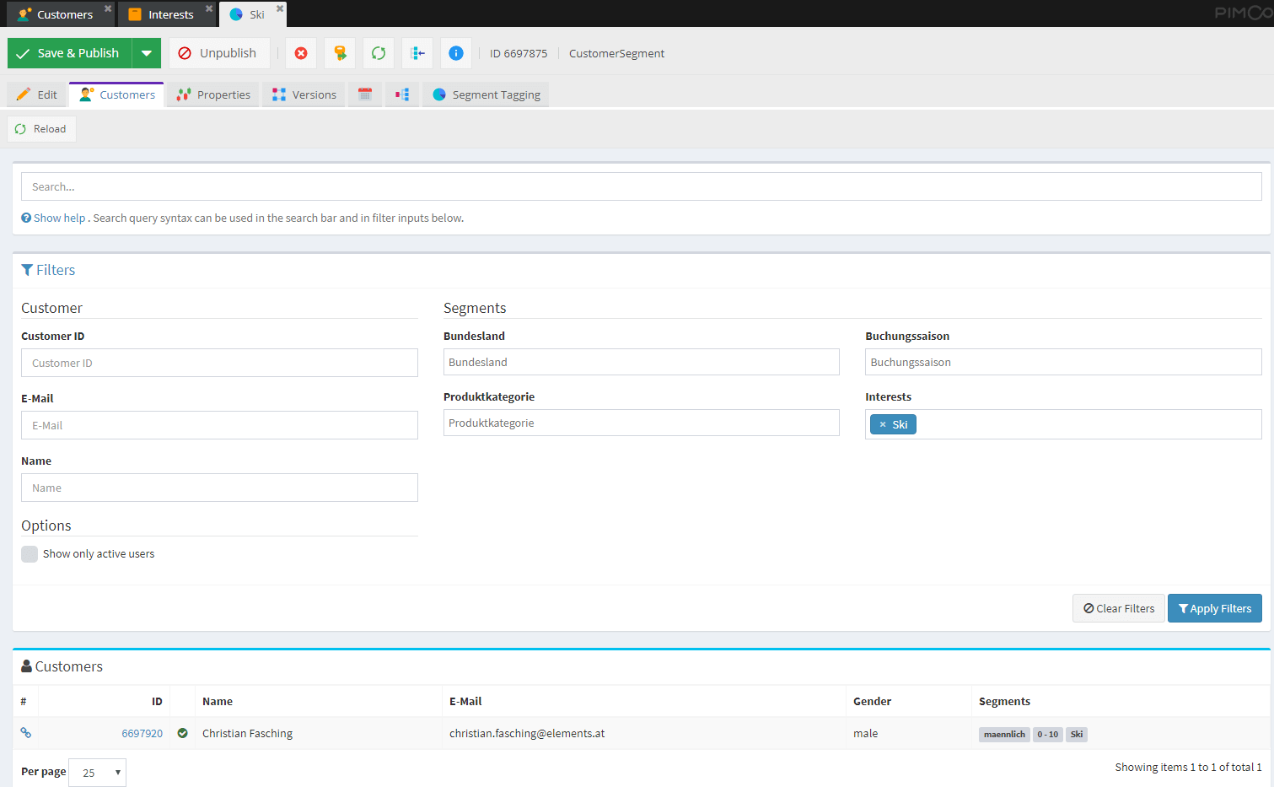This screenshot has height=787, width=1274.
Task: Click into the Search input field
Action: point(641,186)
